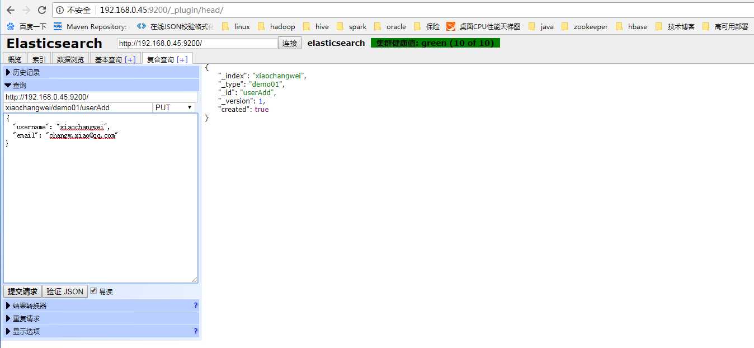Click the elasticsearch cluster name label
The width and height of the screenshot is (754, 348).
click(336, 43)
